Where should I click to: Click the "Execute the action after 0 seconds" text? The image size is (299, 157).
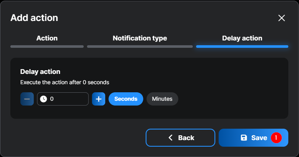pos(65,82)
